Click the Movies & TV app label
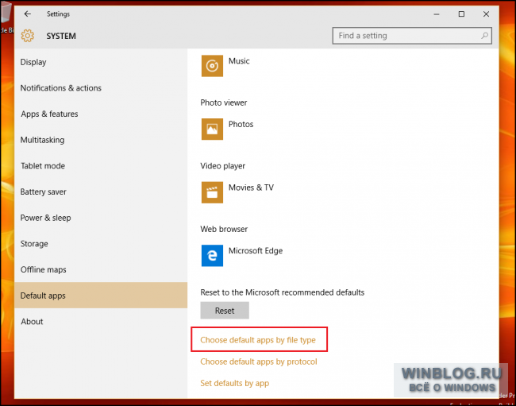This screenshot has width=516, height=406. 251,188
